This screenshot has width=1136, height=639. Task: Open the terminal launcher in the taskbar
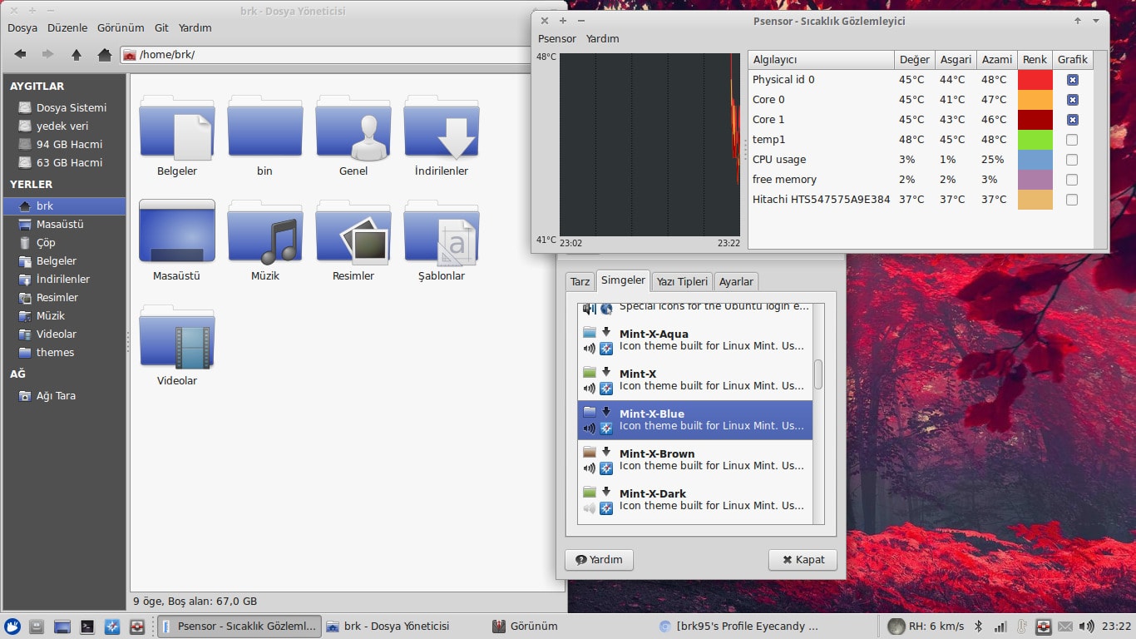[86, 627]
